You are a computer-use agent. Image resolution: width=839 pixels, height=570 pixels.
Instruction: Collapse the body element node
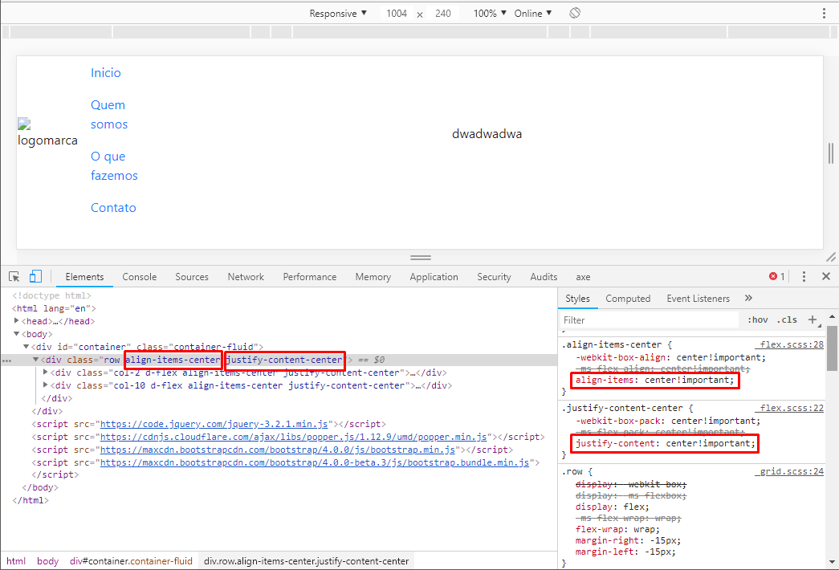pyautogui.click(x=17, y=333)
